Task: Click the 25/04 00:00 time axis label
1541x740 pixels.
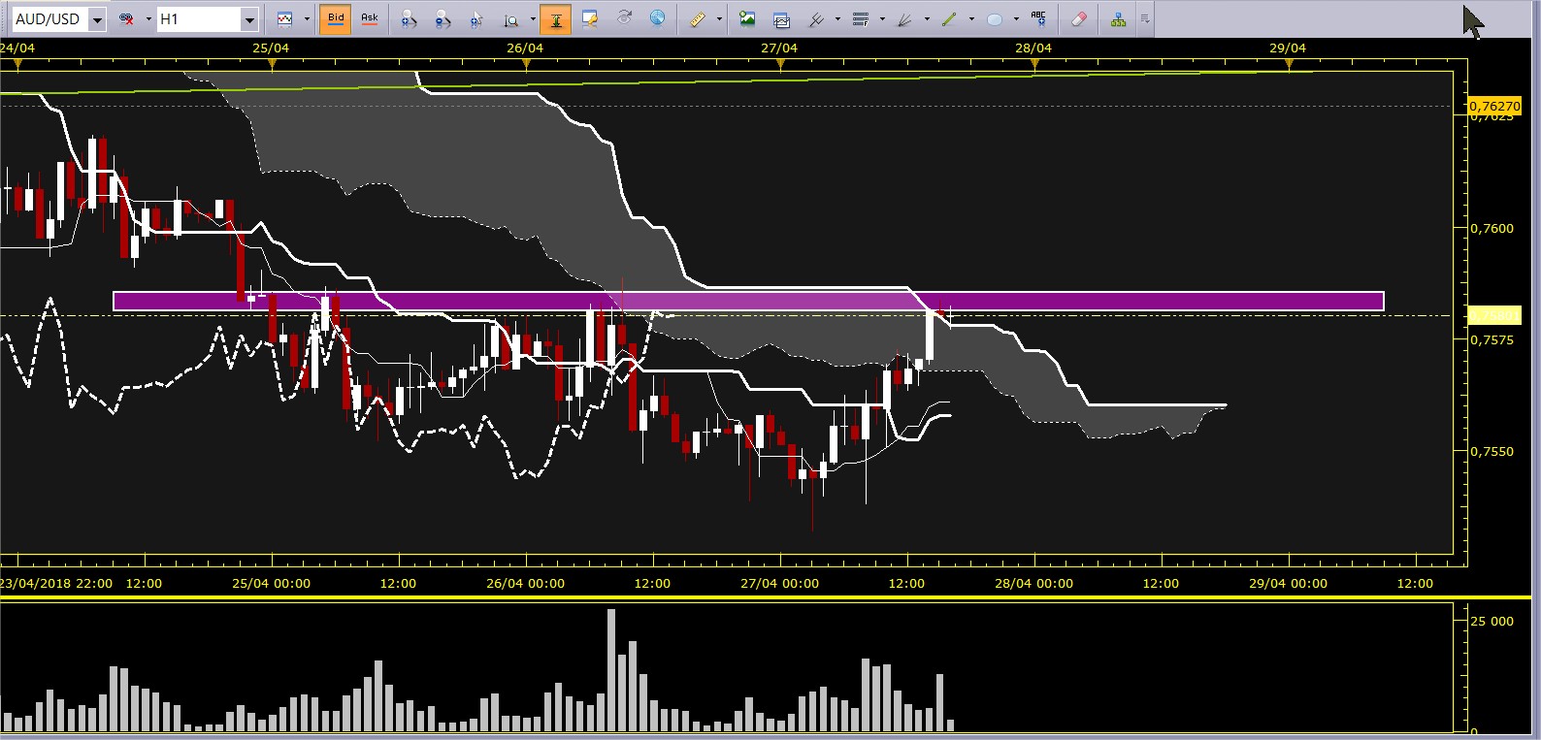Action: tap(272, 583)
